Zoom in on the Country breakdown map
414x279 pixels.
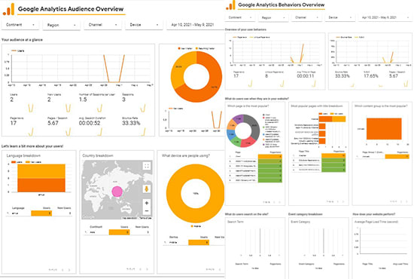pos(147,203)
